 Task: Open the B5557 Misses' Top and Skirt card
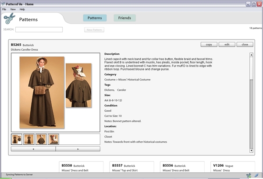[132, 167]
